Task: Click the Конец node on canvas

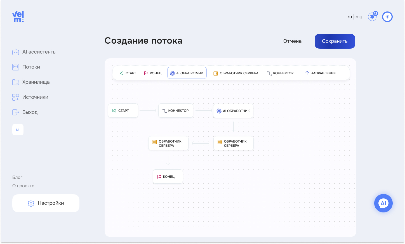Action: click(x=168, y=177)
